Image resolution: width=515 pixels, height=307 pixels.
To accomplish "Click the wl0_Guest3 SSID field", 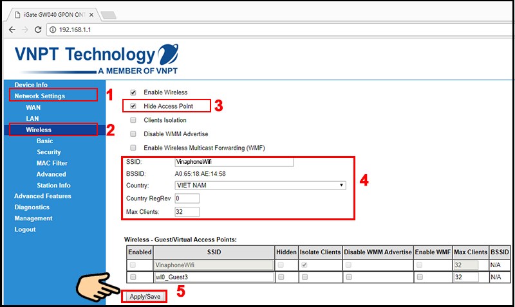I will 214,277.
